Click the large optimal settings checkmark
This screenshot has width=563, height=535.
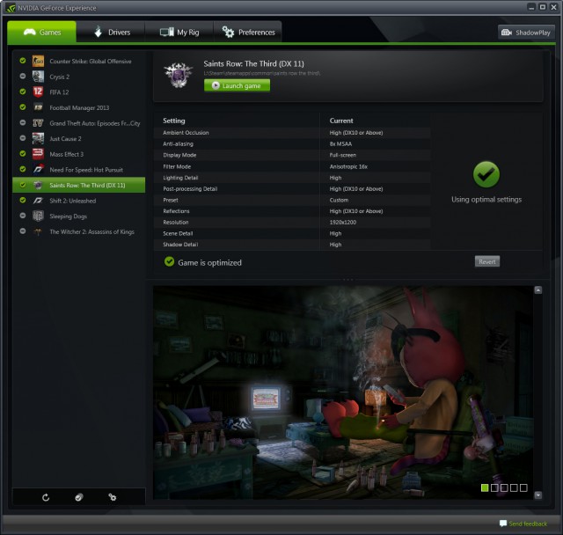click(x=486, y=174)
